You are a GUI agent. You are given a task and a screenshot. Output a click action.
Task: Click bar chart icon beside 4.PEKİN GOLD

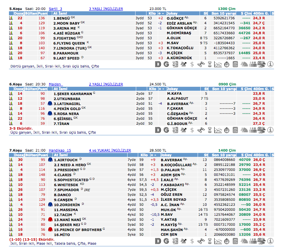(x=11, y=109)
